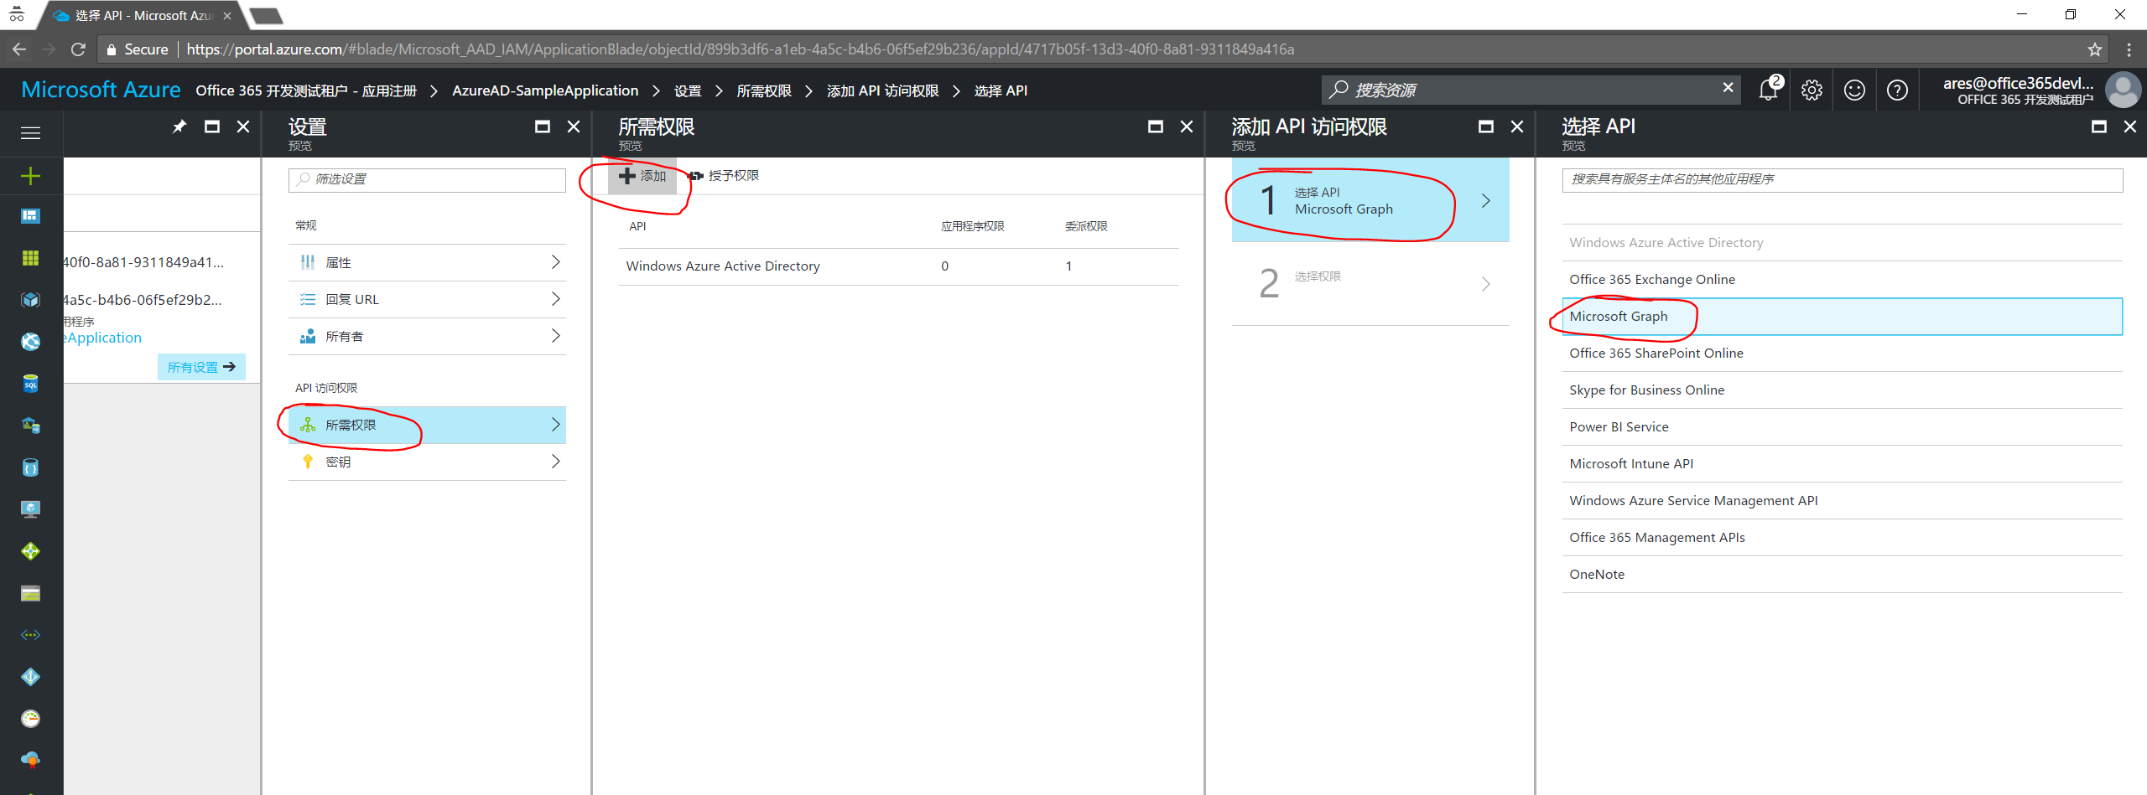
Task: Open the 属性 properties setting
Action: click(x=427, y=263)
